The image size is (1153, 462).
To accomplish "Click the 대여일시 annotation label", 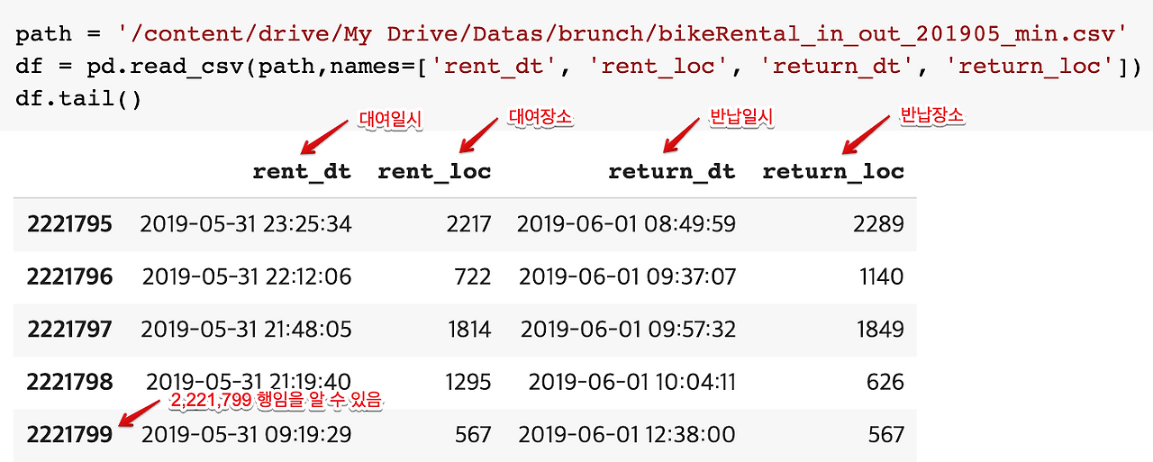I will pos(390,119).
